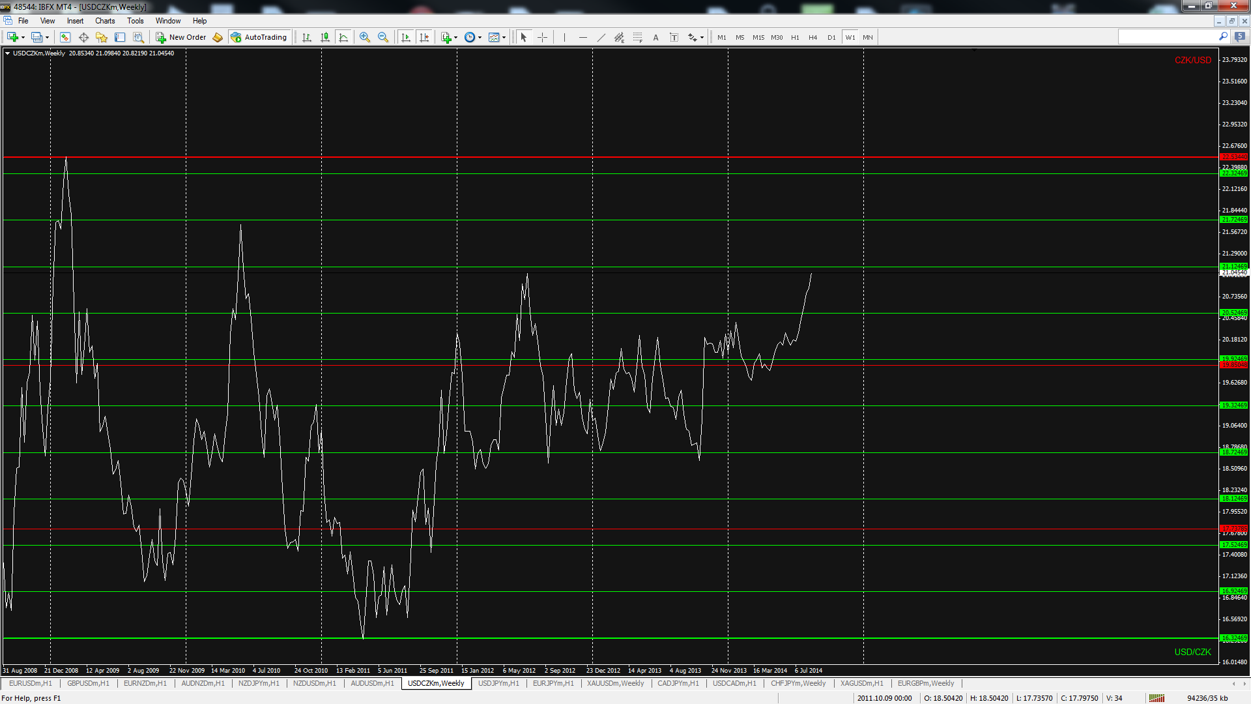
Task: Expand the USDCZKm,Weekly chart title triangle
Action: (x=8, y=53)
